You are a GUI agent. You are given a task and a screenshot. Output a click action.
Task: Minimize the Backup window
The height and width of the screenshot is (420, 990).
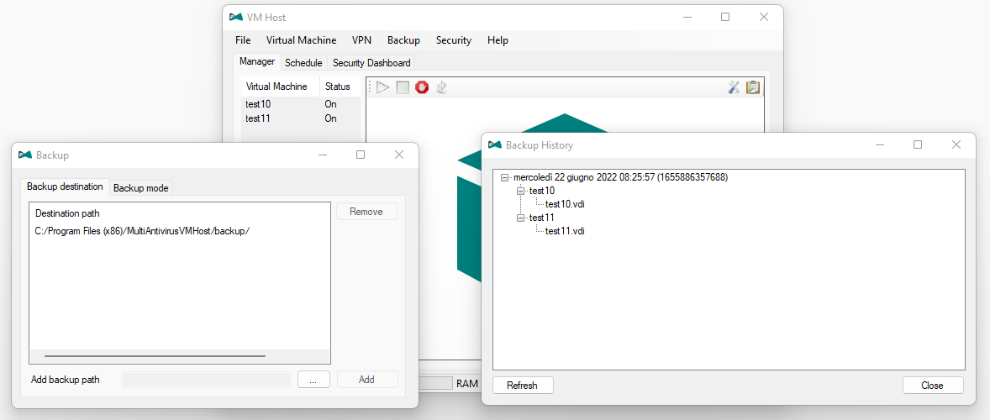coord(322,155)
